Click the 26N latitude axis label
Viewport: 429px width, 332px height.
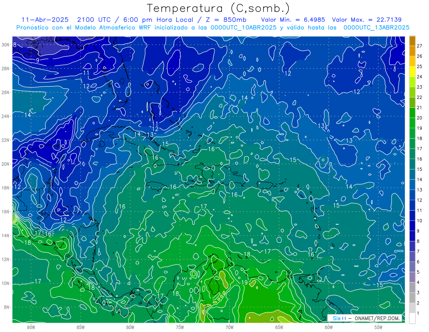[x=6, y=92]
